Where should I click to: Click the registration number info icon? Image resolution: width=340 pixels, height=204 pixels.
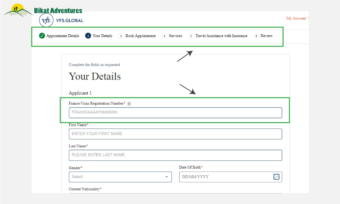(129, 104)
